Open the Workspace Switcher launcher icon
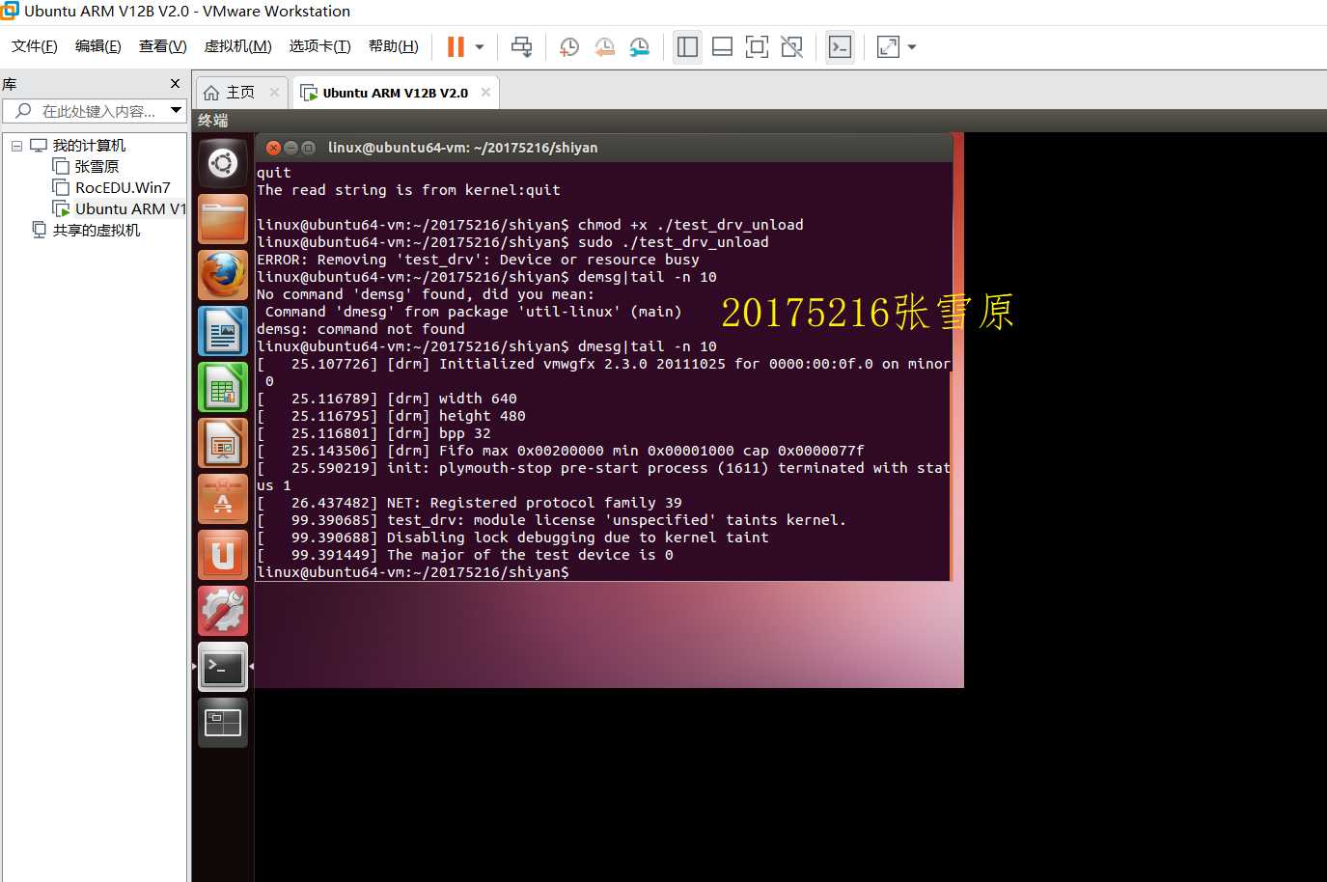Viewport: 1327px width, 882px height. coord(223,723)
